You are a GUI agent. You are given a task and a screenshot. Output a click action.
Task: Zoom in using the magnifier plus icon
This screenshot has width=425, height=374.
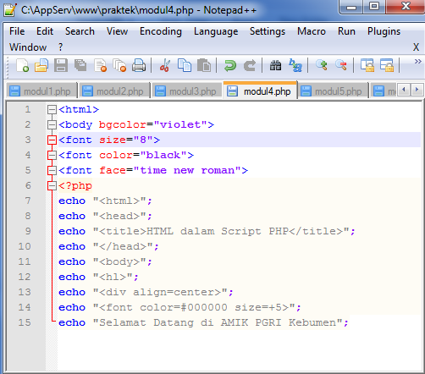(x=322, y=65)
